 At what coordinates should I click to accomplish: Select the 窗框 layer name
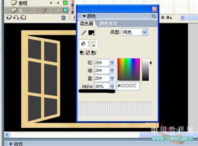tap(23, 3)
